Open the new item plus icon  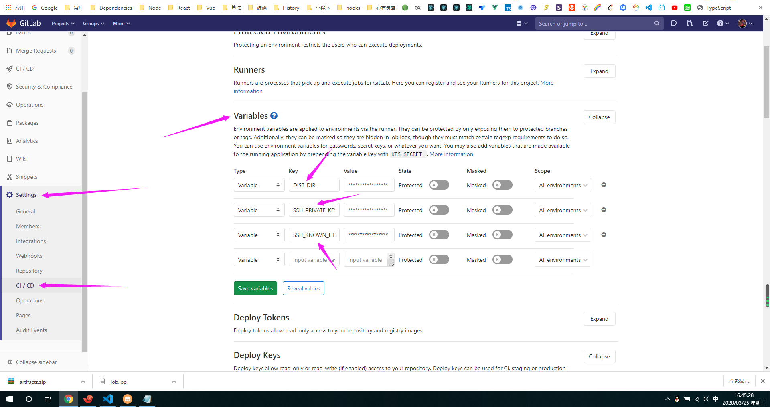pos(522,23)
